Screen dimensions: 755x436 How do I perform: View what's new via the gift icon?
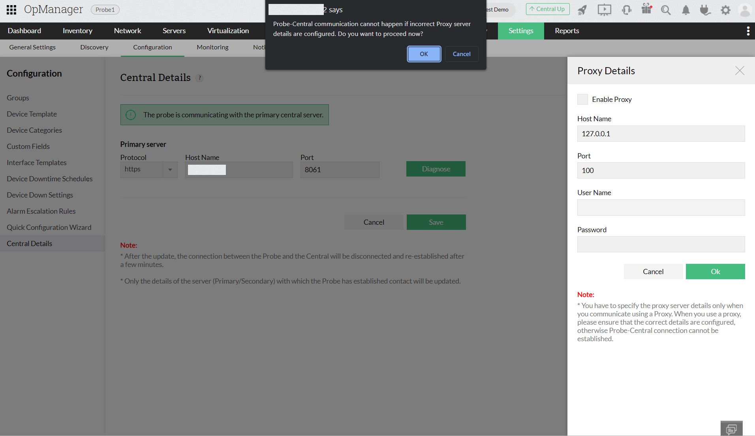[x=646, y=10]
